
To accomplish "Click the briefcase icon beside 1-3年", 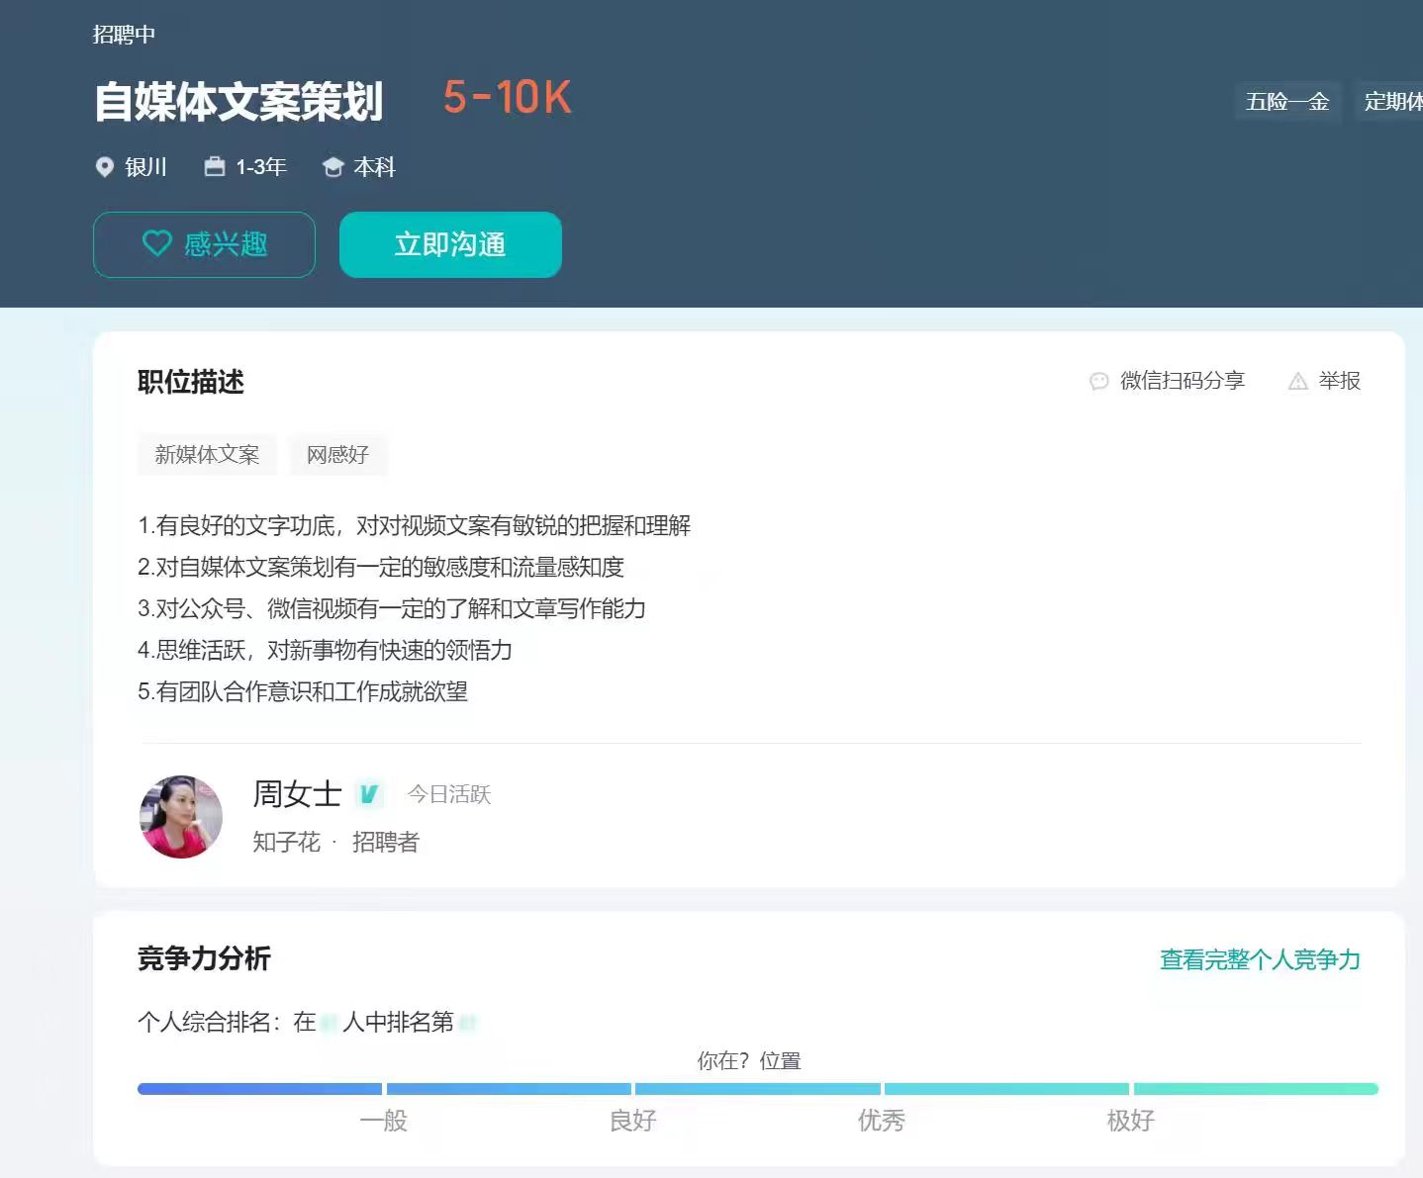I will [x=215, y=167].
